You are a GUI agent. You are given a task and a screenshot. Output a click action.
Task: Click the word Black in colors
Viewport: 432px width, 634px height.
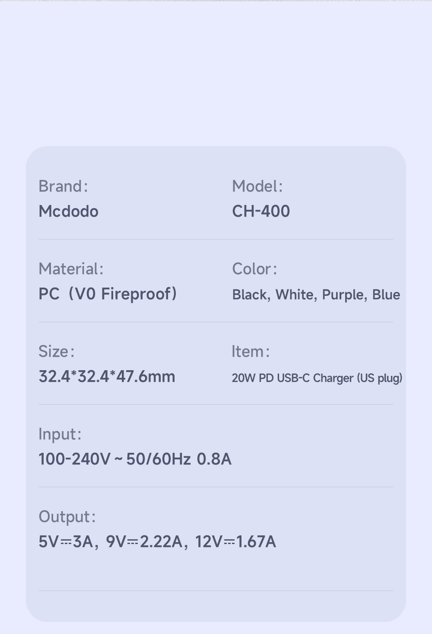click(x=250, y=295)
